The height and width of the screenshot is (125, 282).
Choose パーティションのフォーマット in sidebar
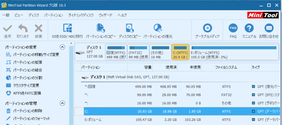[28, 118]
